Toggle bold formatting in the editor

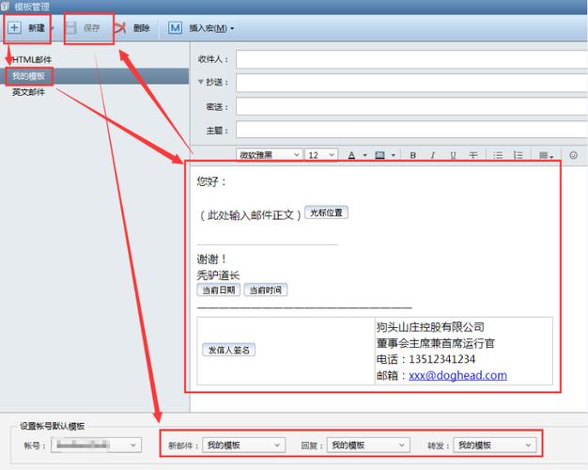[x=412, y=155]
